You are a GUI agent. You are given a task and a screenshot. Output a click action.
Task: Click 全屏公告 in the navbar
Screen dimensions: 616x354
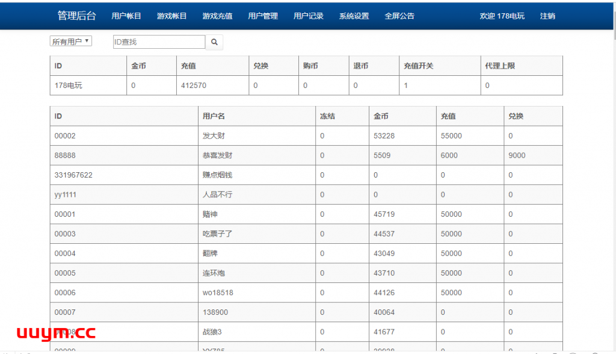pos(399,16)
